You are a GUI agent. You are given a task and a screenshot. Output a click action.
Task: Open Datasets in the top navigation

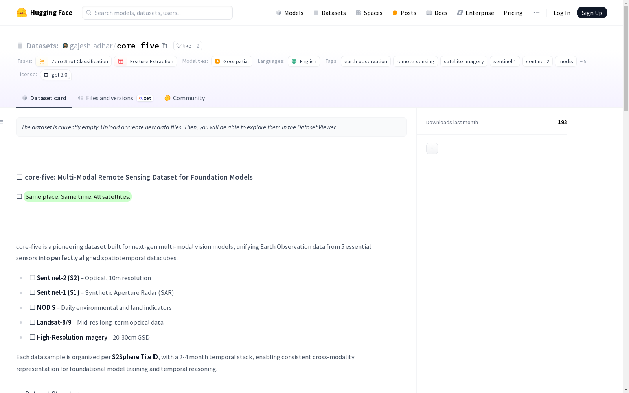point(329,13)
